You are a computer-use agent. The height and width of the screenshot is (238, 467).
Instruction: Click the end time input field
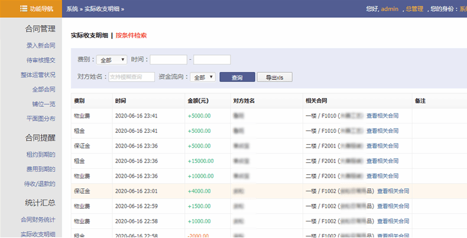pyautogui.click(x=212, y=60)
